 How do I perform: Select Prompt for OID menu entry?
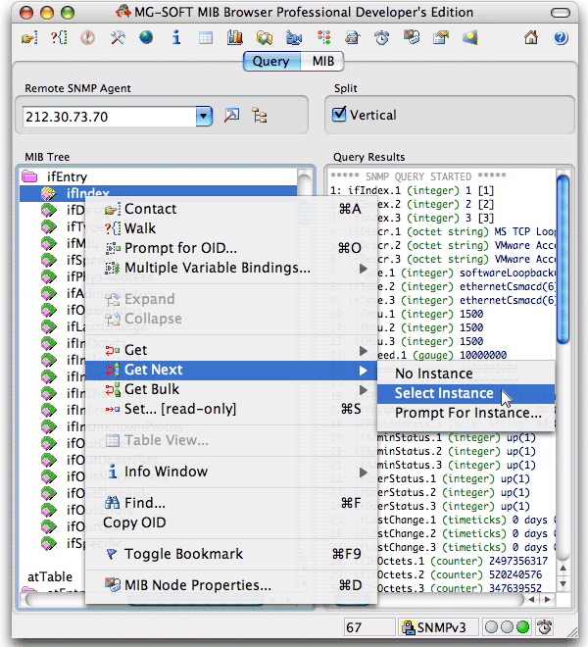coord(230,248)
